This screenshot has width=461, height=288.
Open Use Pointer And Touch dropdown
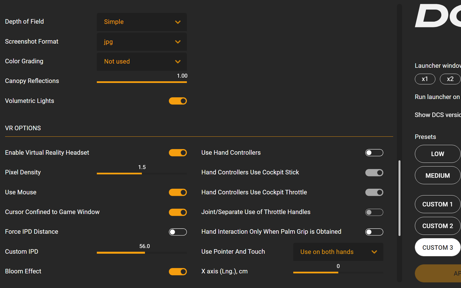pos(338,252)
